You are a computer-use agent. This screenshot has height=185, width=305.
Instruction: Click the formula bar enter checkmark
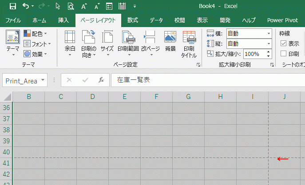tap(85, 80)
